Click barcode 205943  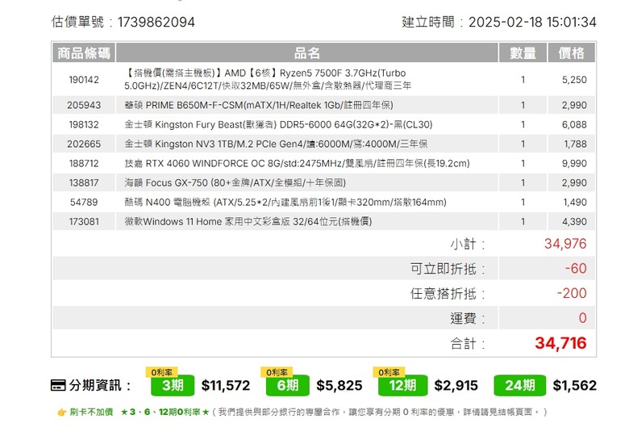pyautogui.click(x=84, y=105)
